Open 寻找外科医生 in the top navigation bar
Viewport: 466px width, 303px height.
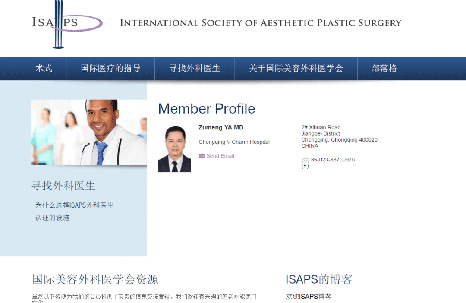coord(195,69)
